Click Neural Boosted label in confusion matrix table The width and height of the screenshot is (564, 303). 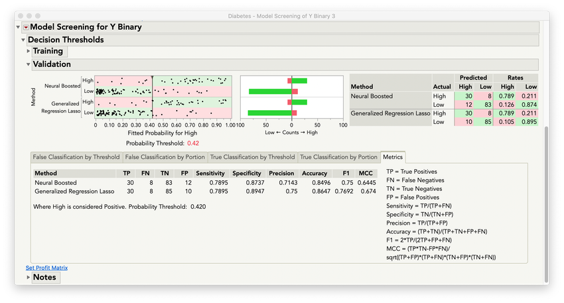[372, 96]
